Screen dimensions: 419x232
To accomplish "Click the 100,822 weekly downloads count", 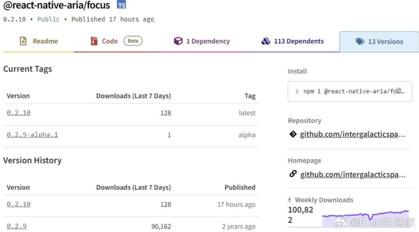I will pyautogui.click(x=301, y=215).
